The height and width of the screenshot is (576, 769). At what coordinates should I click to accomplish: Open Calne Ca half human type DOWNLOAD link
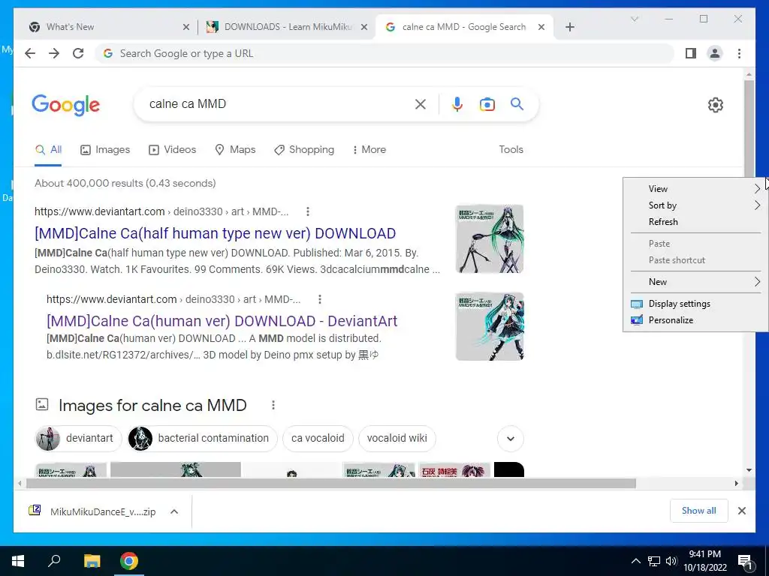point(216,233)
